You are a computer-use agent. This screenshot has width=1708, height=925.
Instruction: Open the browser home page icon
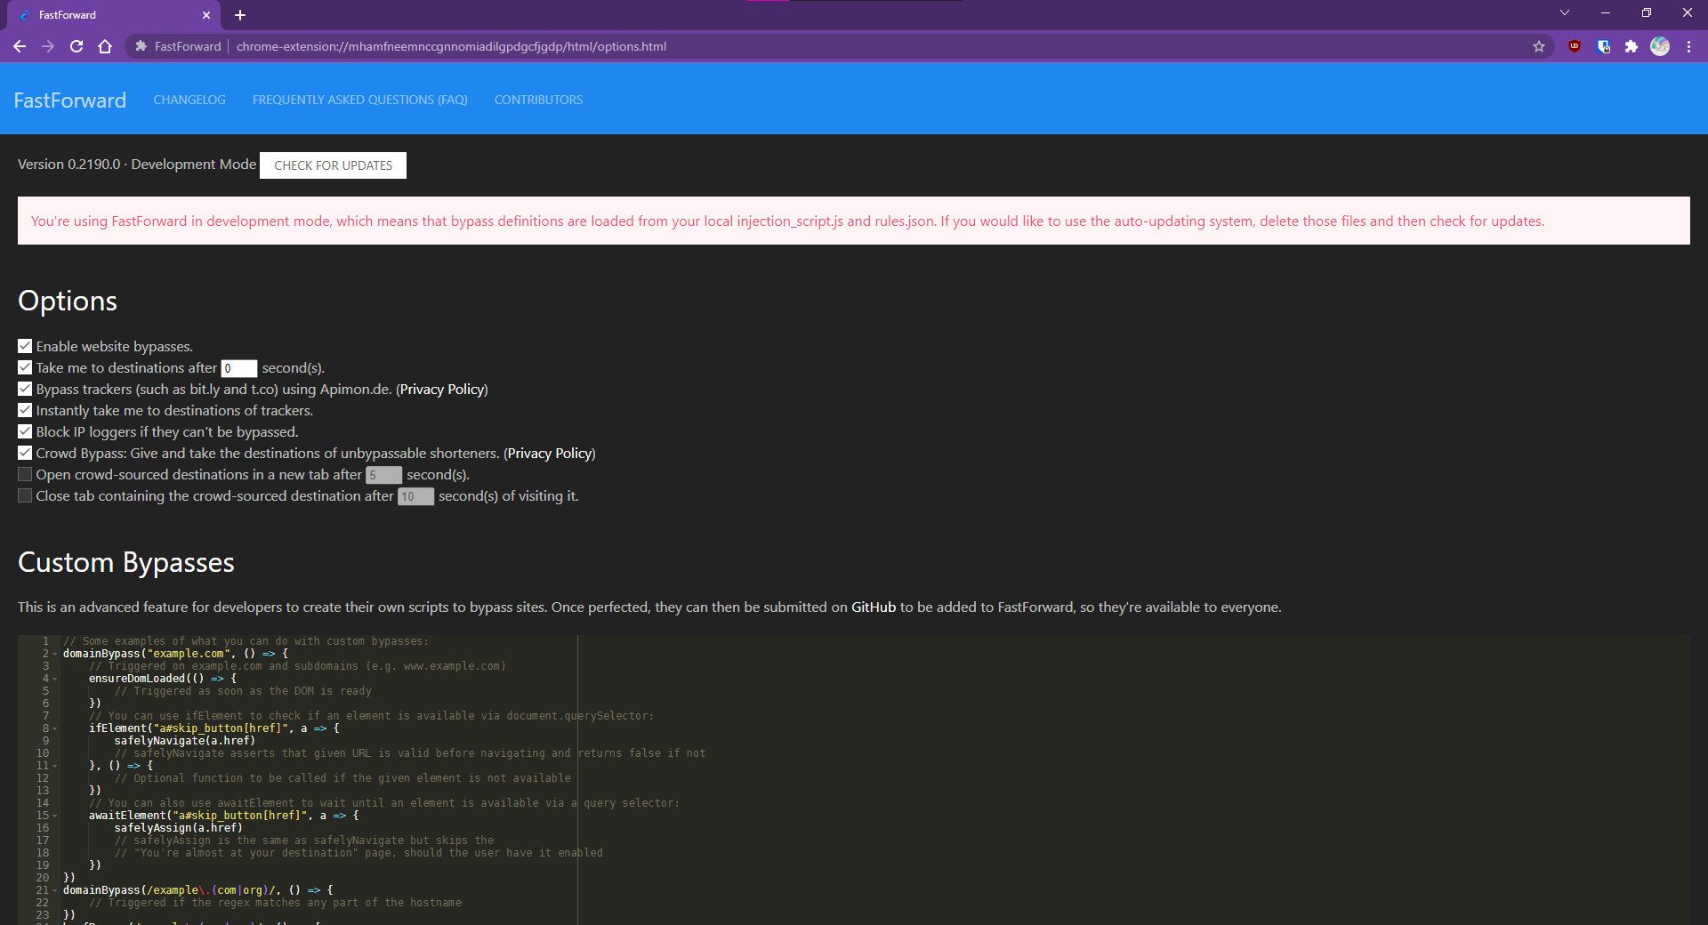pyautogui.click(x=105, y=46)
